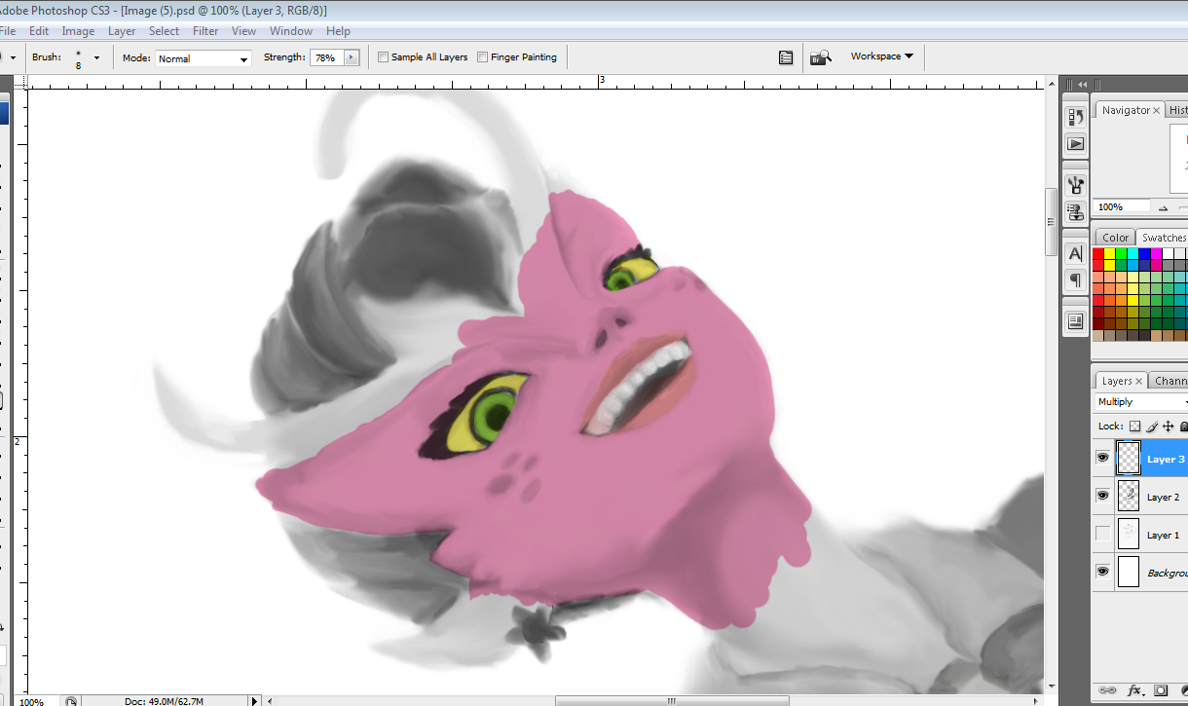The width and height of the screenshot is (1188, 706).
Task: Close the Navigator tab with its X
Action: click(1156, 111)
